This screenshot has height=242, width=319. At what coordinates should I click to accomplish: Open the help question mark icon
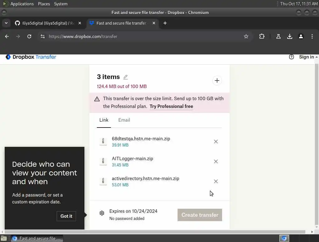coord(291,57)
